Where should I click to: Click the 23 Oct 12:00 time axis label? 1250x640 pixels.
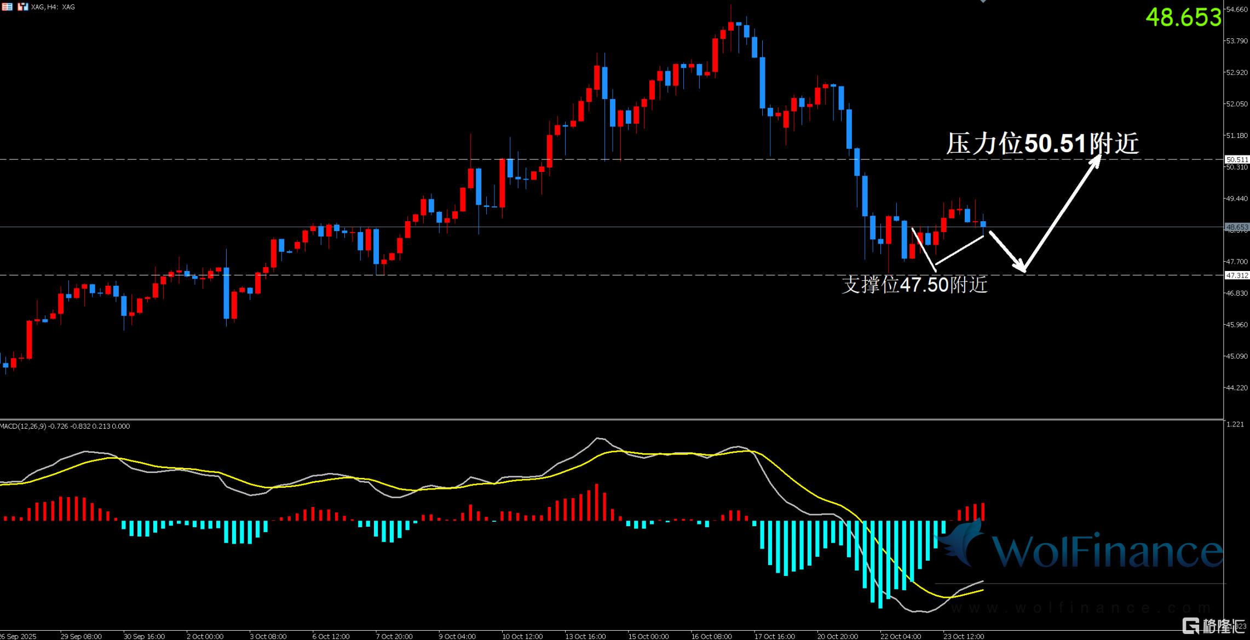[x=964, y=636]
